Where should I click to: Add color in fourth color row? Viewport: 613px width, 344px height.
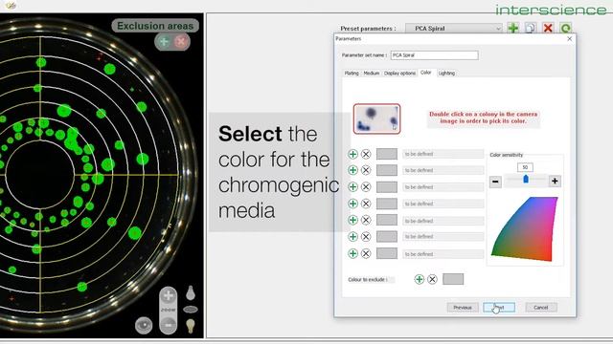point(352,204)
